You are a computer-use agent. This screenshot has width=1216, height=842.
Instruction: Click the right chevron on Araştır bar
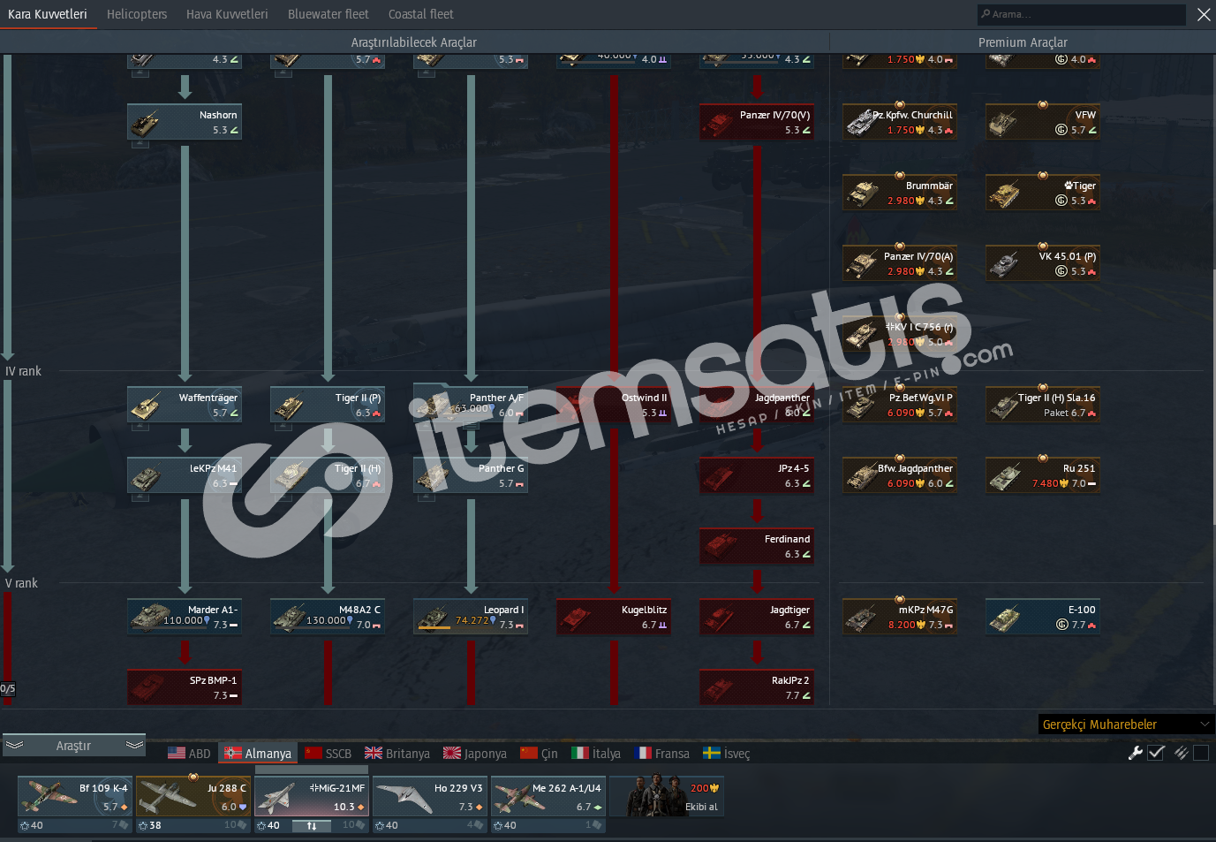[x=134, y=746]
